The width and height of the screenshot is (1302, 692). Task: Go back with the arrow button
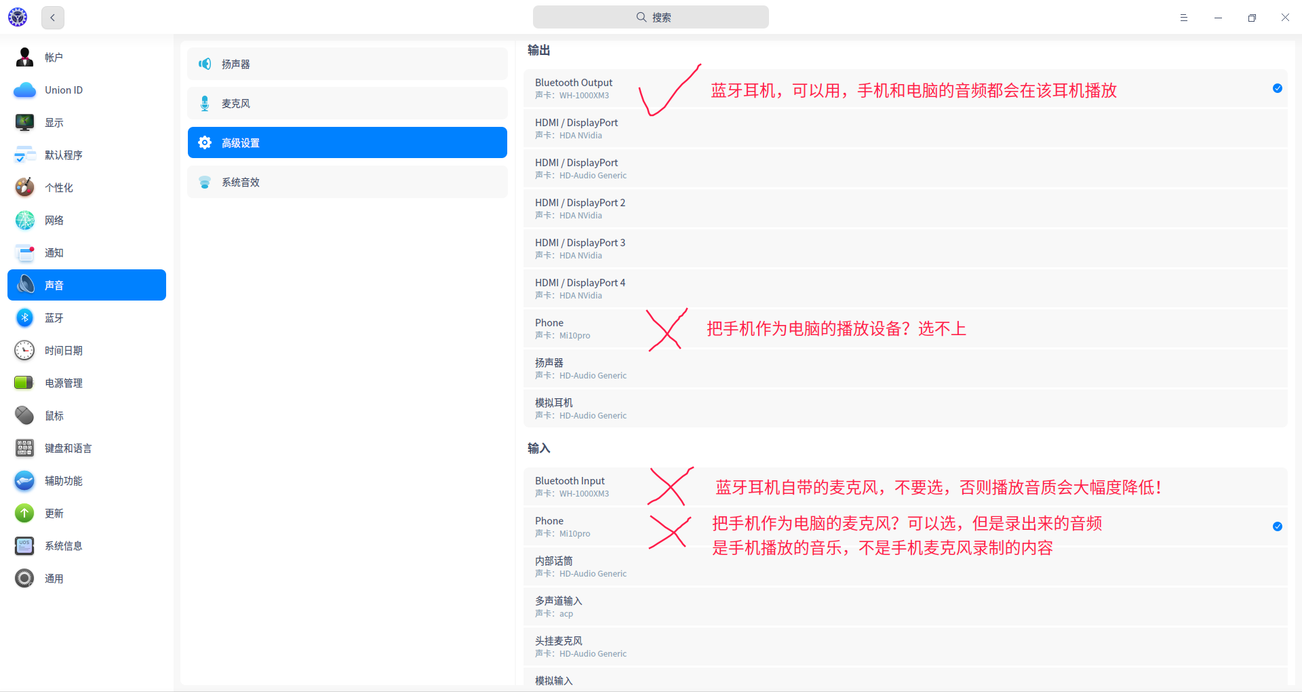coord(53,18)
